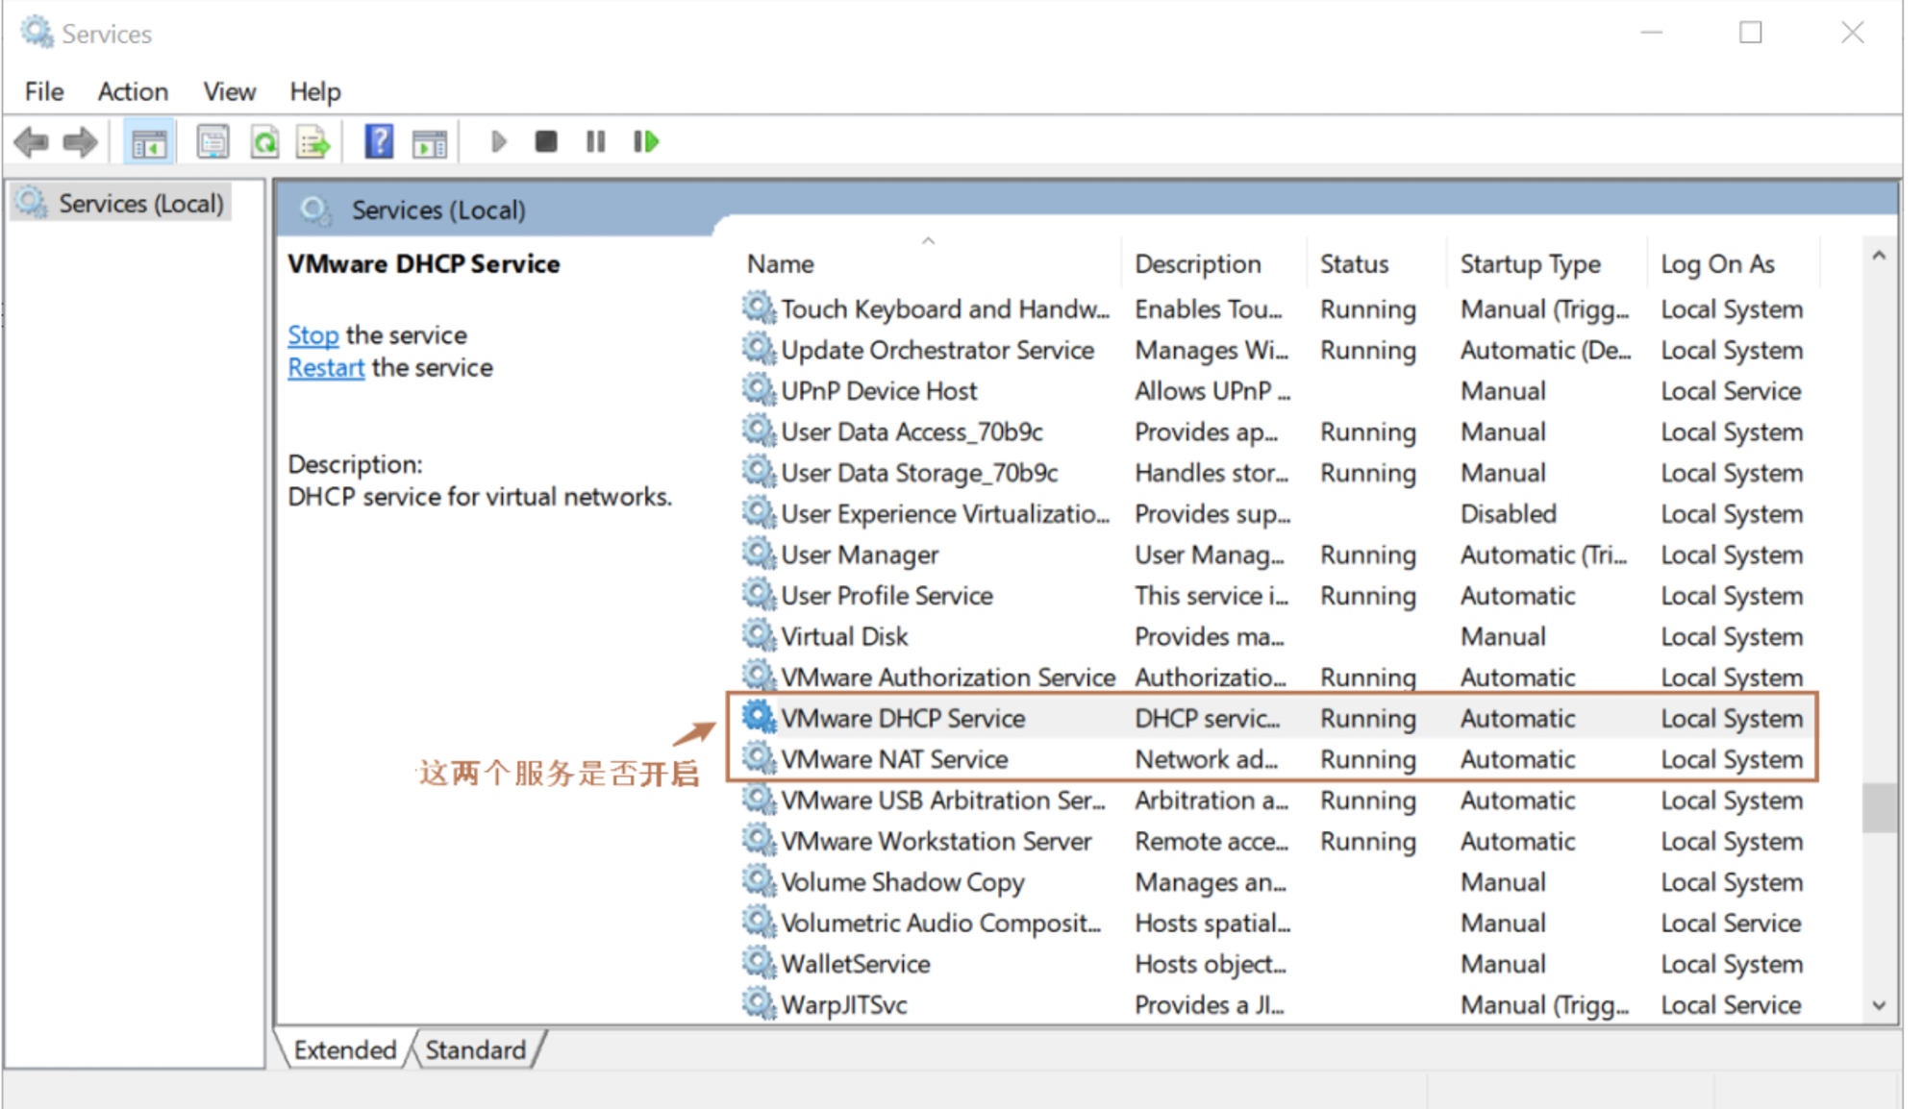1923x1109 pixels.
Task: Click gear icon of WarpJITSvc row
Action: (759, 1003)
